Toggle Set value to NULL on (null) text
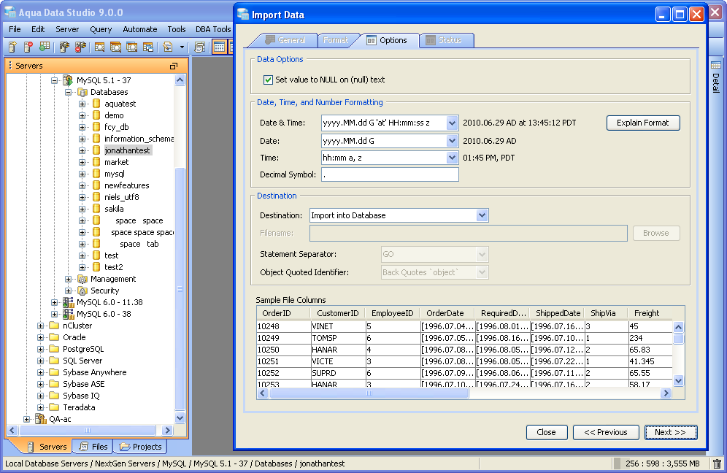This screenshot has height=473, width=727. (268, 80)
